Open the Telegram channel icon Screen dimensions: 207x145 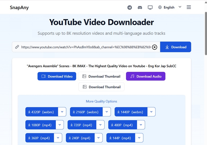130,7
